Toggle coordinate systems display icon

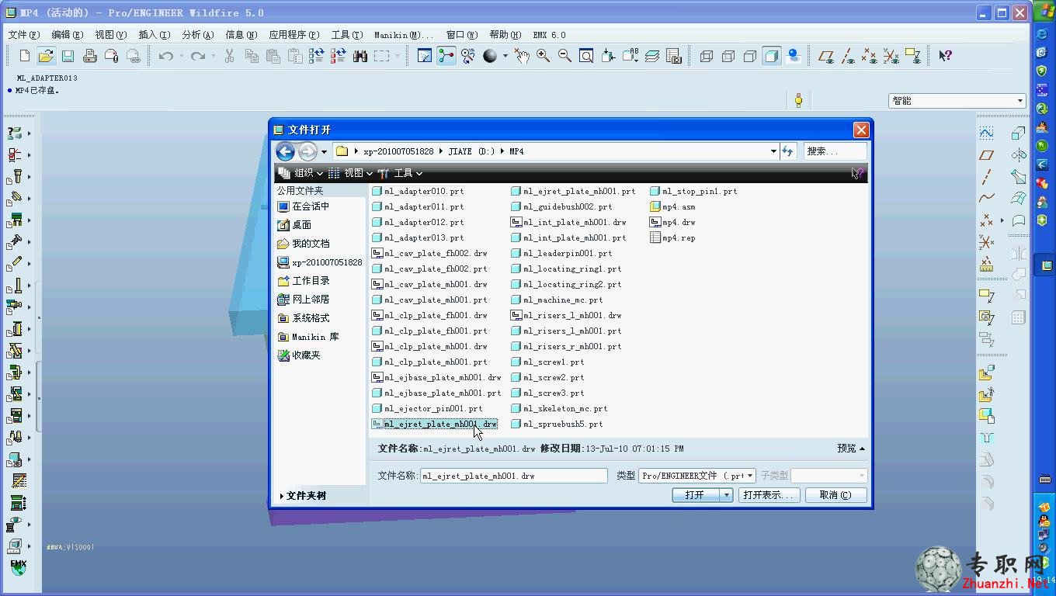click(891, 56)
